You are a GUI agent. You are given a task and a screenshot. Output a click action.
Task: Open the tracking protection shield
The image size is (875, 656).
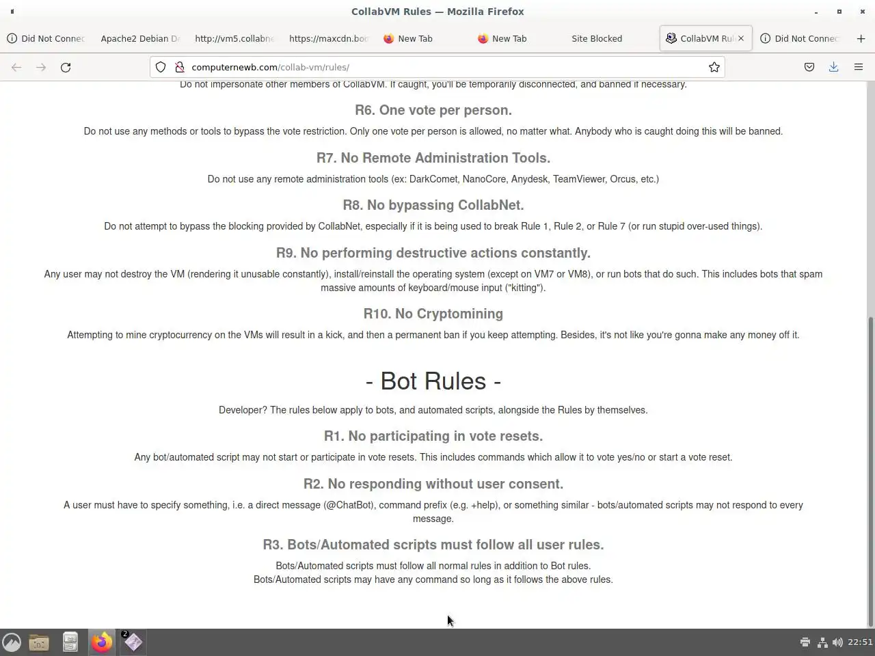tap(161, 67)
